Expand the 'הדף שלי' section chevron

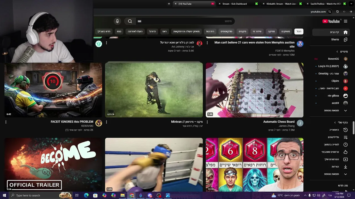(335, 122)
